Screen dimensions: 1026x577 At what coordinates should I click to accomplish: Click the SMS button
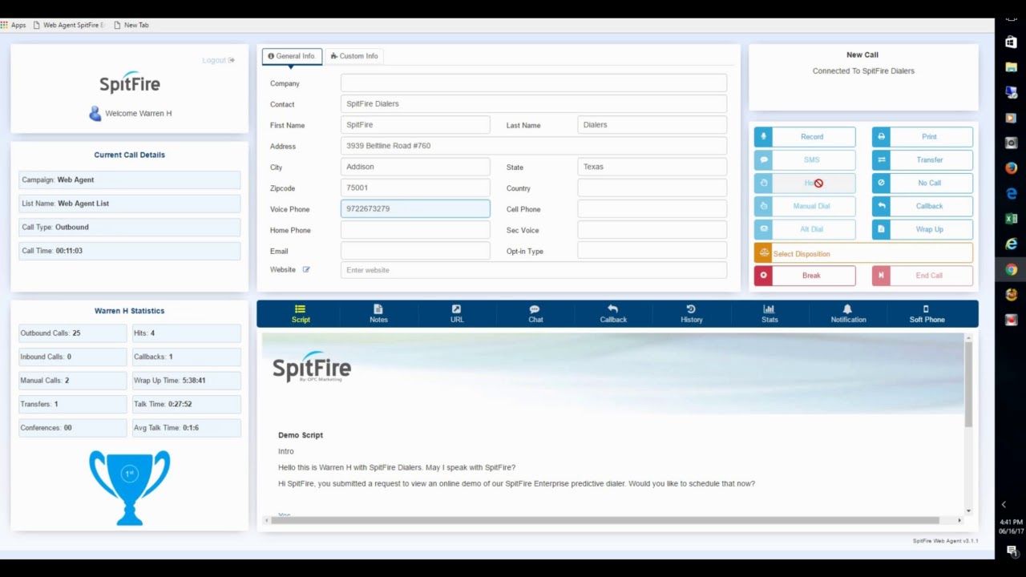coord(805,159)
